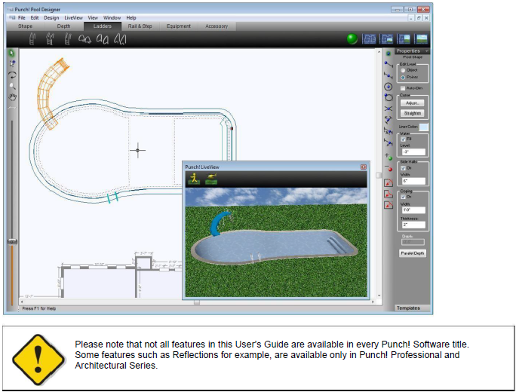Choose the rotate curved-arrow tool

click(x=12, y=75)
